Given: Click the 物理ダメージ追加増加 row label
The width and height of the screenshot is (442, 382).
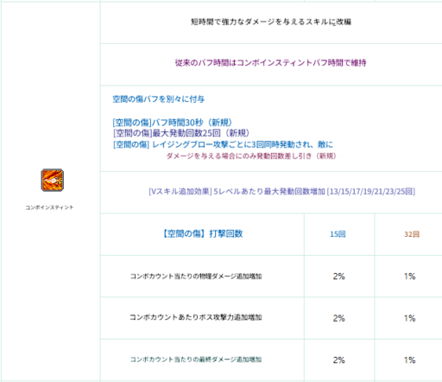Looking at the screenshot, I should [196, 277].
